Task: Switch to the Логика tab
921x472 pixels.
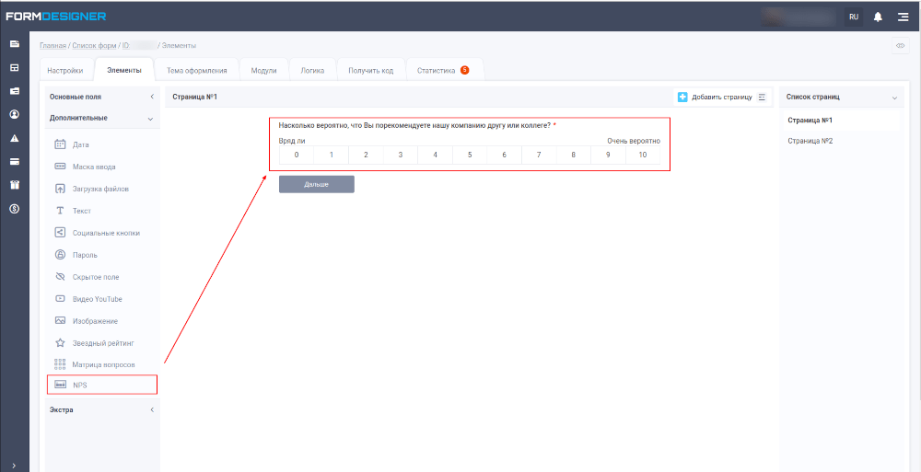Action: [x=312, y=71]
